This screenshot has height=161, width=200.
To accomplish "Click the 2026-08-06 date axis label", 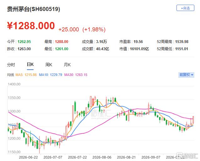I will [x=102, y=157].
